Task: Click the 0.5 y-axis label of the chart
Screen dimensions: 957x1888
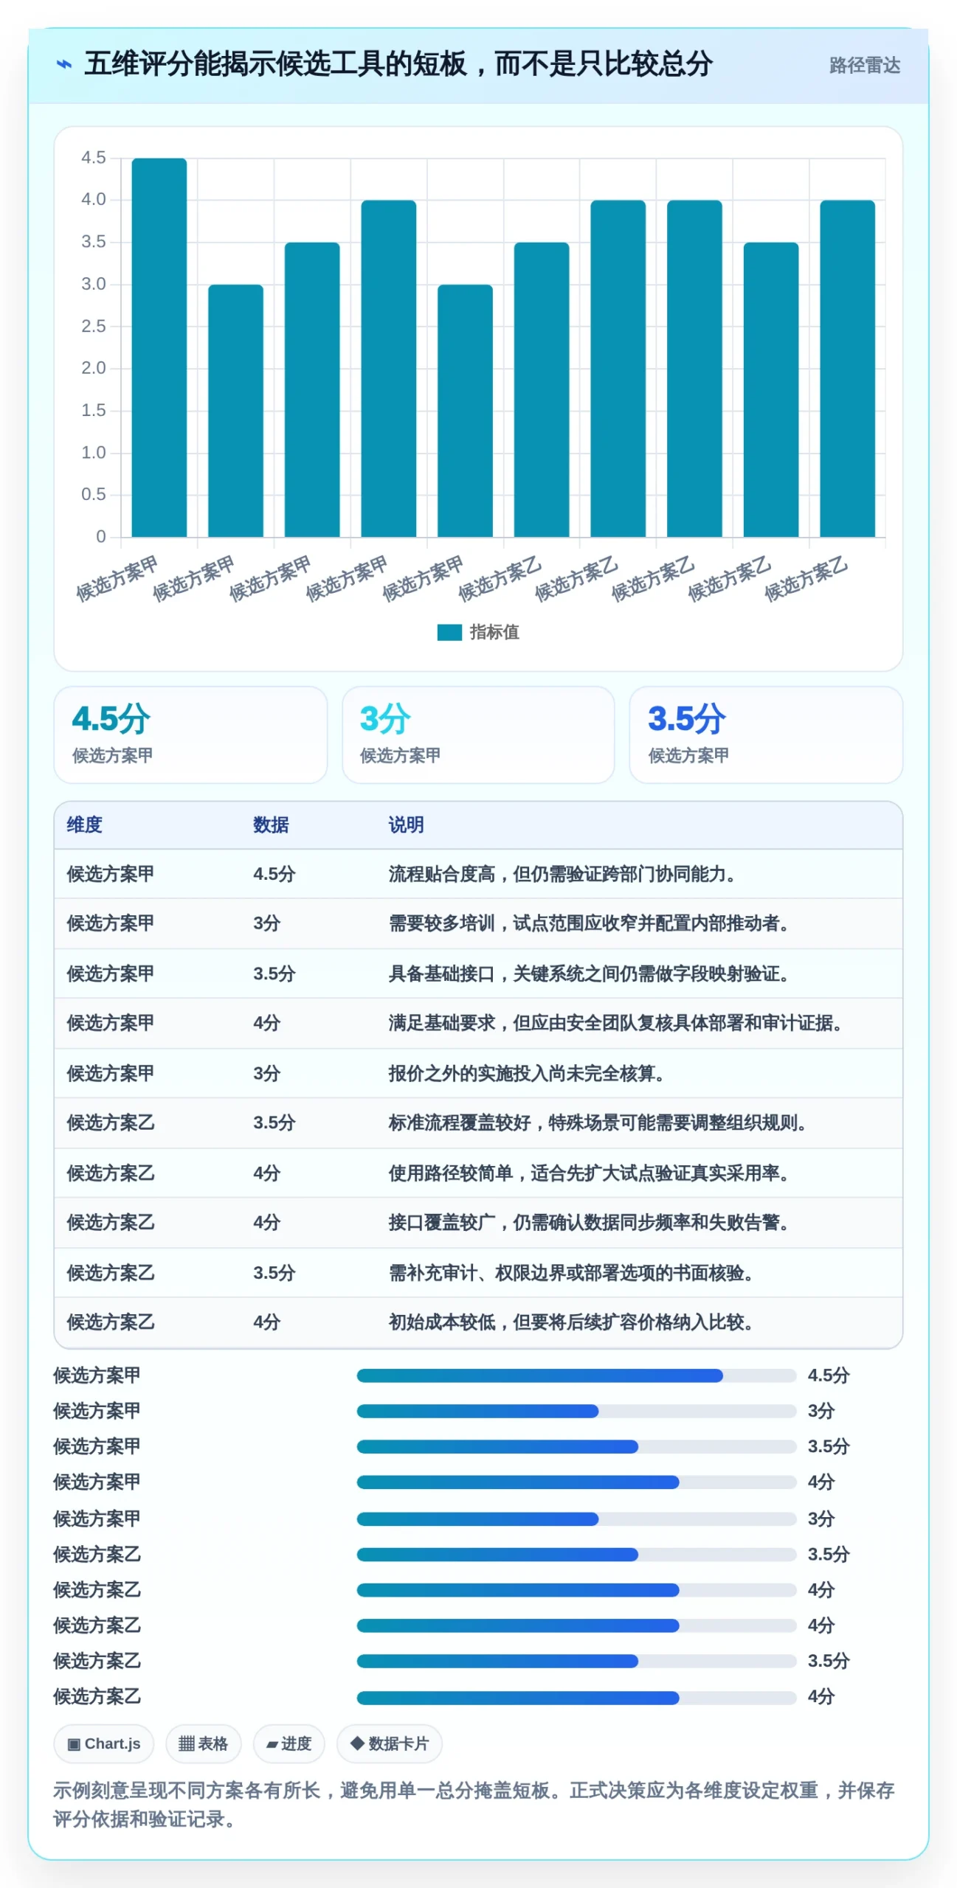Action: pyautogui.click(x=94, y=494)
